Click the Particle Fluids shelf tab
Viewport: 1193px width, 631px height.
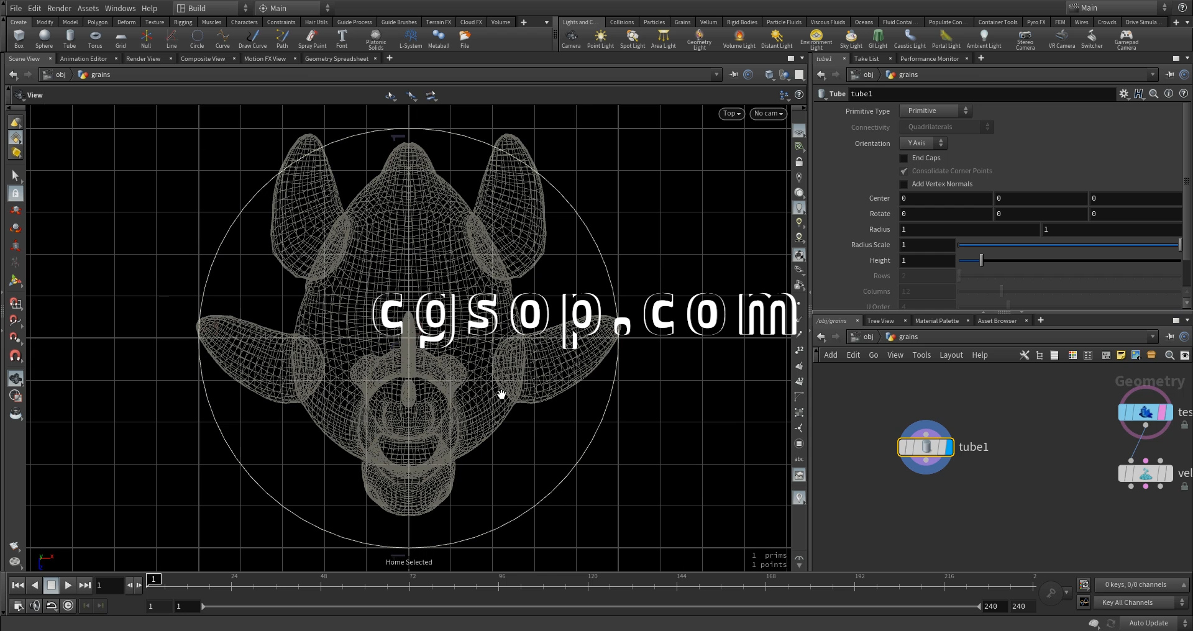coord(784,22)
